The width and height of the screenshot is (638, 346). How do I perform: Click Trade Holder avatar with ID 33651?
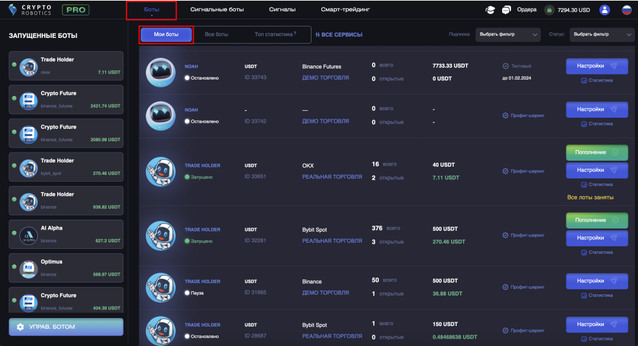pyautogui.click(x=161, y=172)
